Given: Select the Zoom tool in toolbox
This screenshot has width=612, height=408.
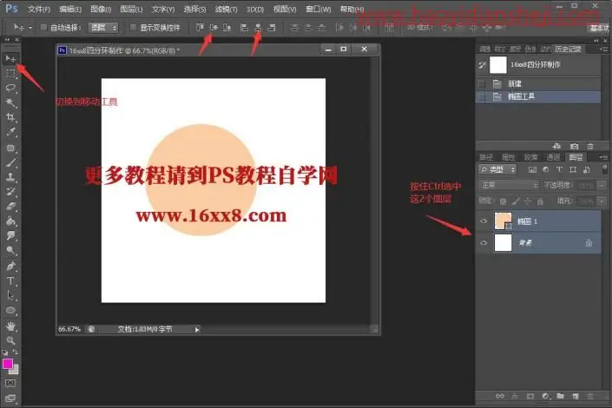Looking at the screenshot, I should click(x=10, y=340).
